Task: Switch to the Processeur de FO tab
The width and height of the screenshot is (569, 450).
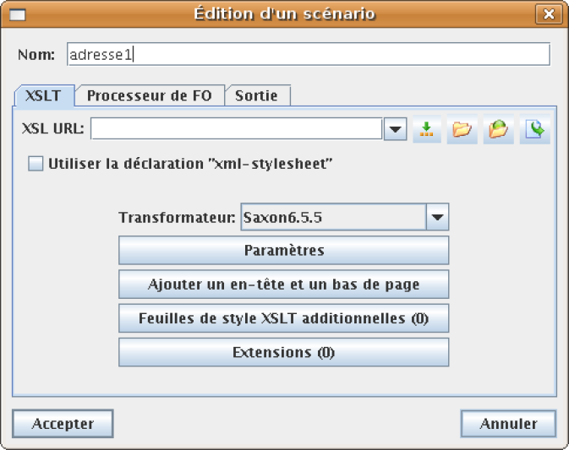Action: click(x=150, y=95)
